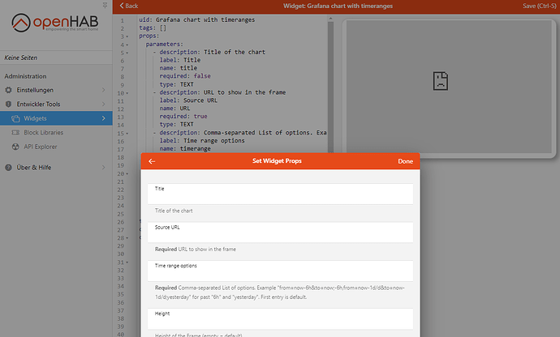Open API Explorer entry
This screenshot has height=337, width=560.
(x=56, y=147)
